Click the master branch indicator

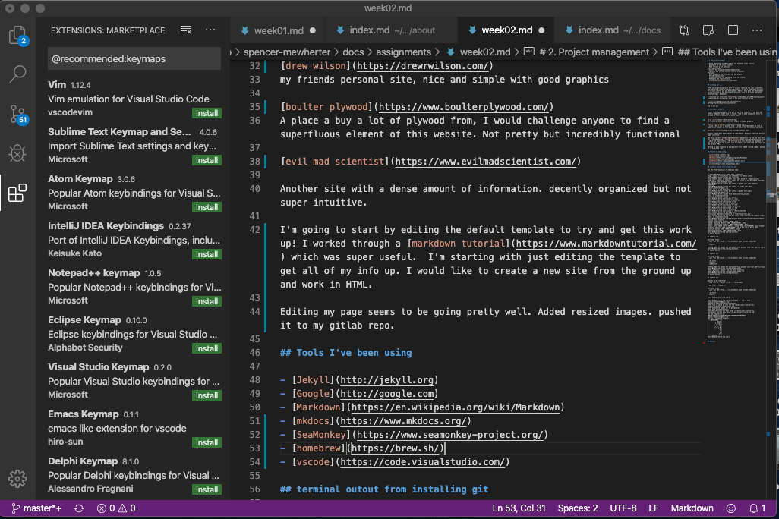tap(36, 508)
